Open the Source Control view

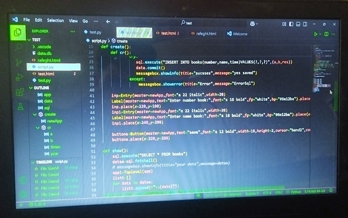click(19, 63)
